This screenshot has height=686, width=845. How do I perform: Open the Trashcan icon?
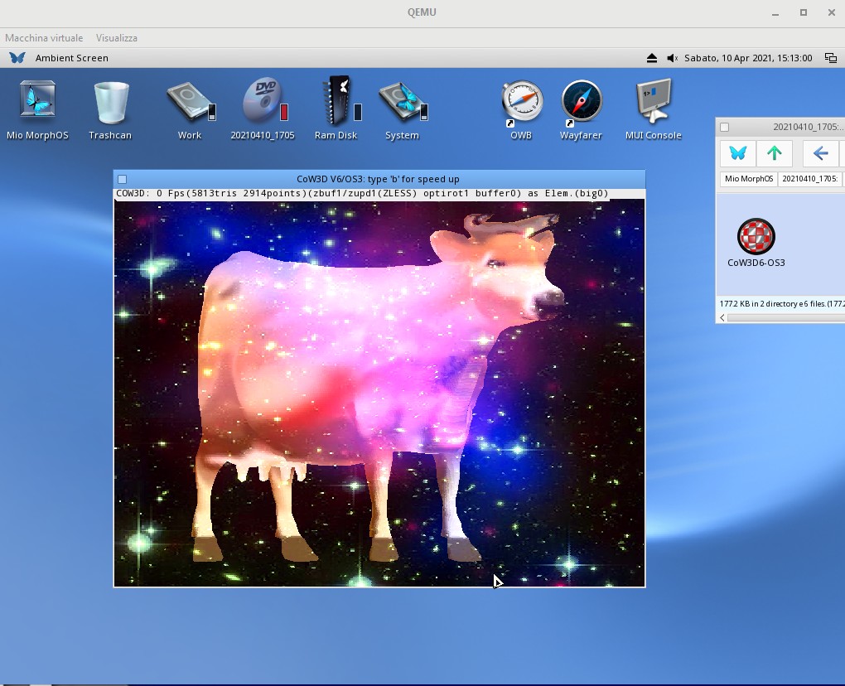(110, 103)
